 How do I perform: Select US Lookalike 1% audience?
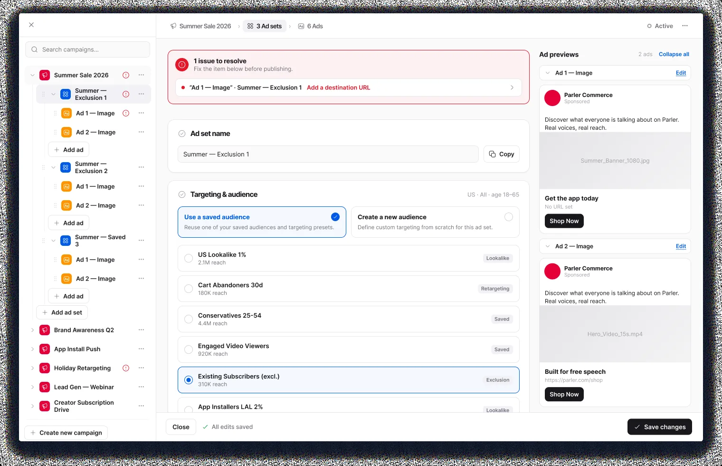(x=349, y=258)
